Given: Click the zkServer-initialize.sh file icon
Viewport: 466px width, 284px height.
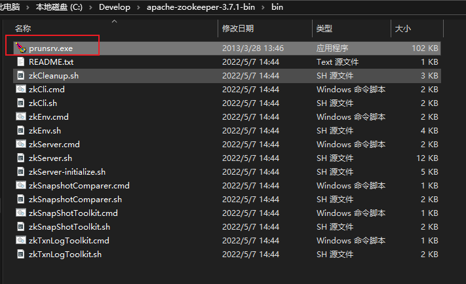Looking at the screenshot, I should click(x=21, y=171).
